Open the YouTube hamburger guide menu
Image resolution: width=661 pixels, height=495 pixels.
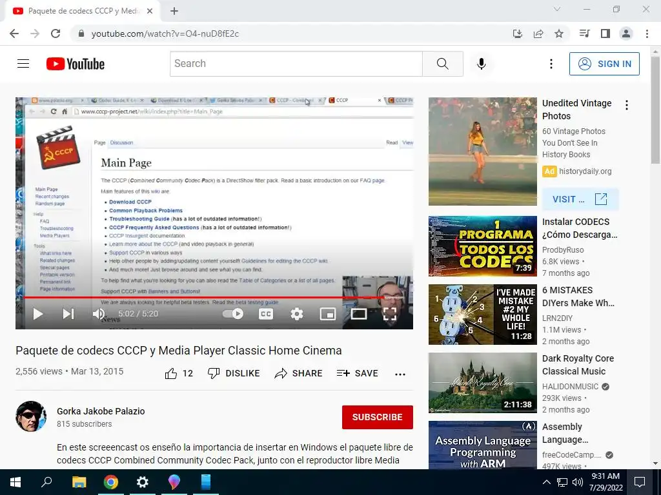tap(23, 64)
